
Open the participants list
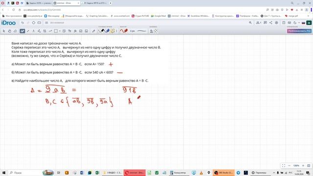pos(259,23)
